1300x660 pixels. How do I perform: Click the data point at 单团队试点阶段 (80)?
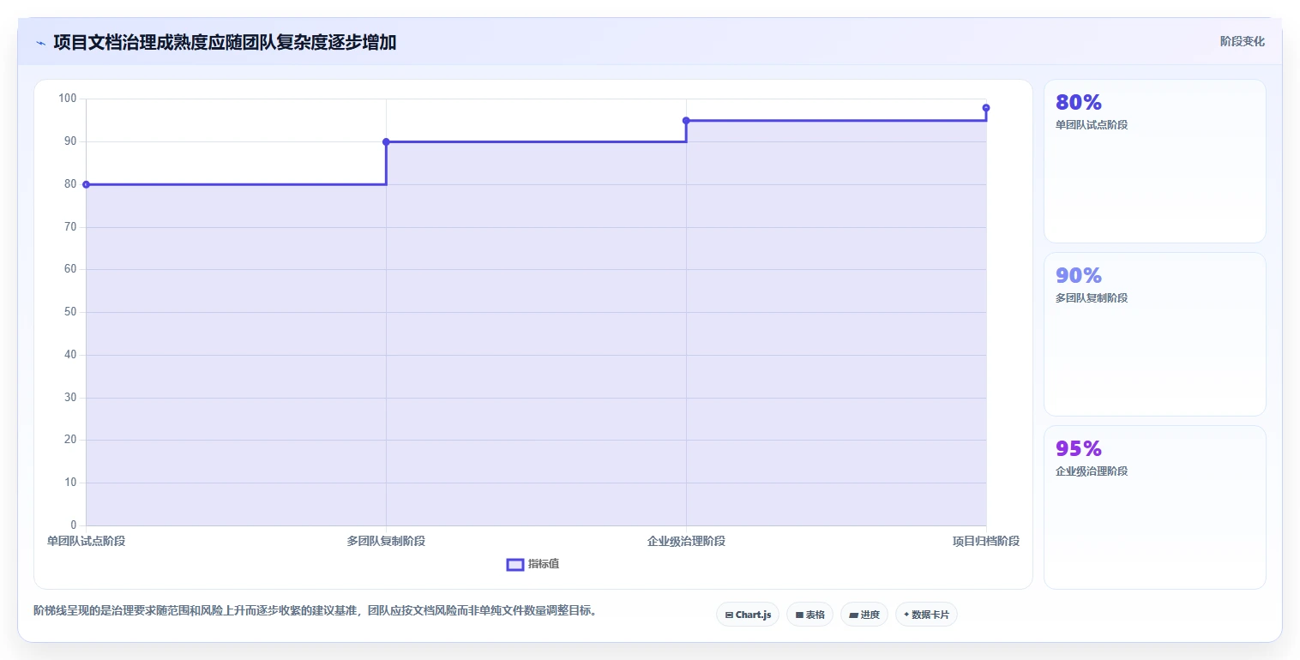86,184
